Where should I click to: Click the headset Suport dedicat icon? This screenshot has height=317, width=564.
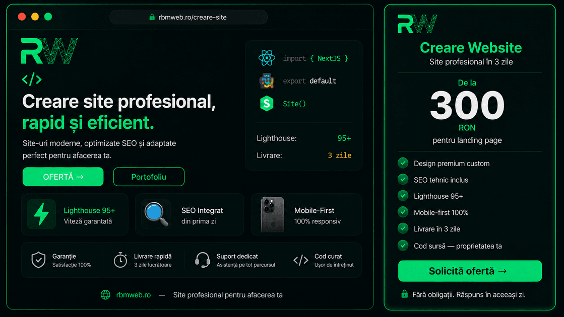[203, 260]
